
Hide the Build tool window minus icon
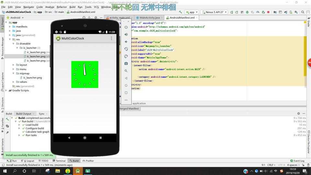(304, 113)
